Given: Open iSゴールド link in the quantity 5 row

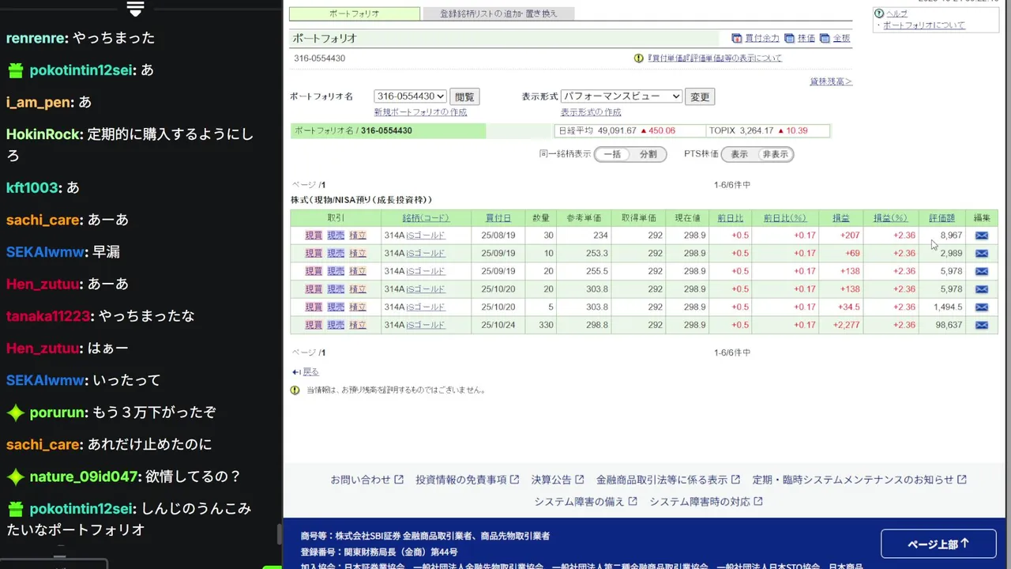Looking at the screenshot, I should (426, 307).
